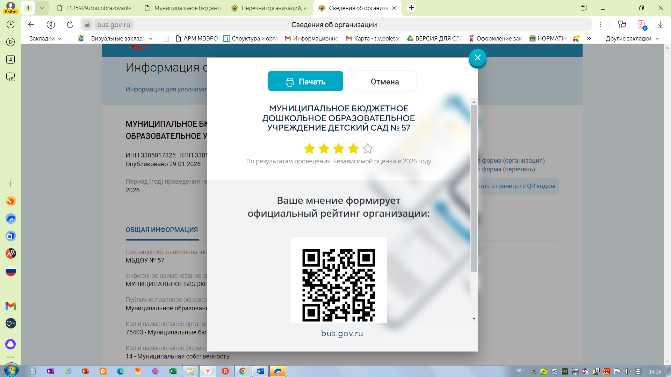Viewport: 671px width, 377px height.
Task: Open the Другие закладки dropdown
Action: tap(632, 38)
